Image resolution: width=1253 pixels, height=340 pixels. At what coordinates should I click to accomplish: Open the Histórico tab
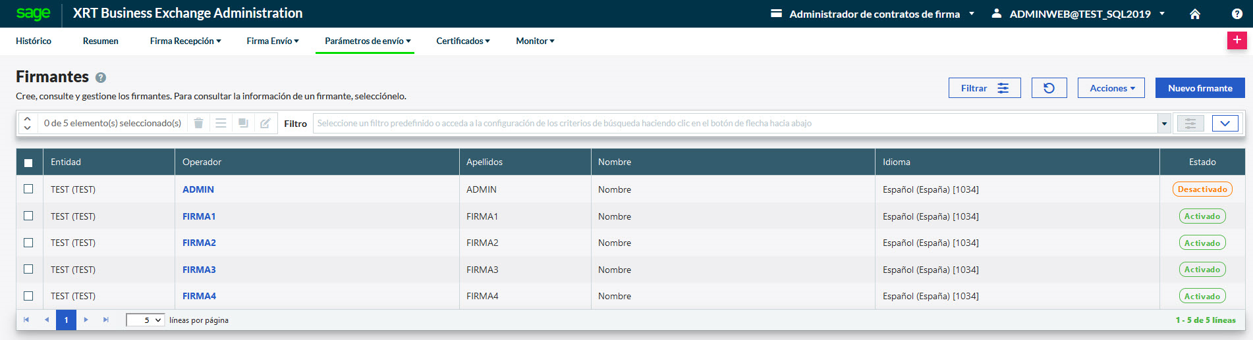tap(34, 41)
